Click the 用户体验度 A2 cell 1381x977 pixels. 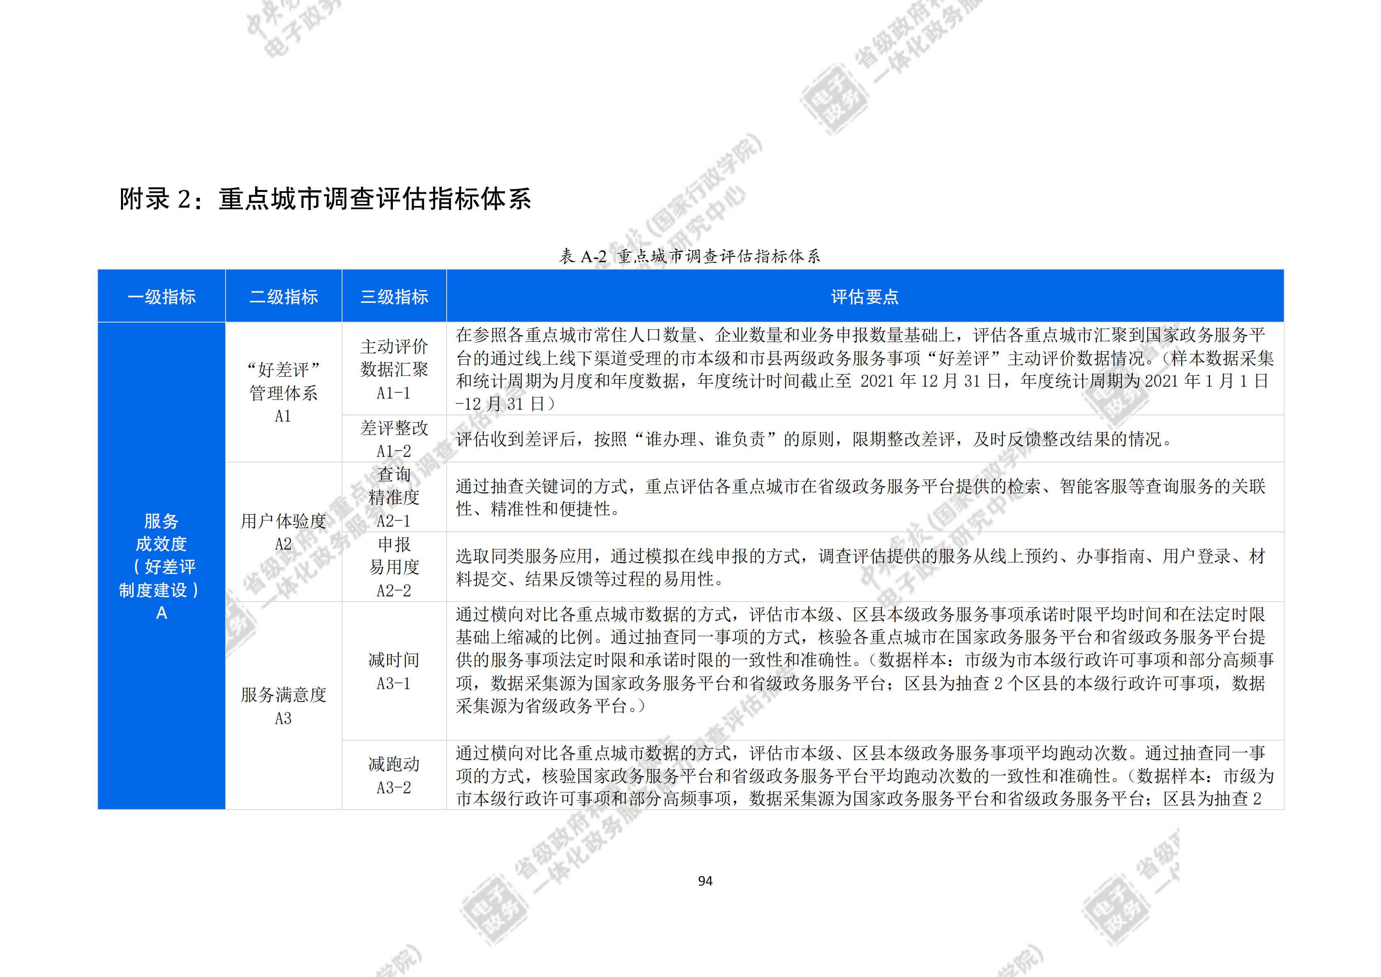click(283, 532)
